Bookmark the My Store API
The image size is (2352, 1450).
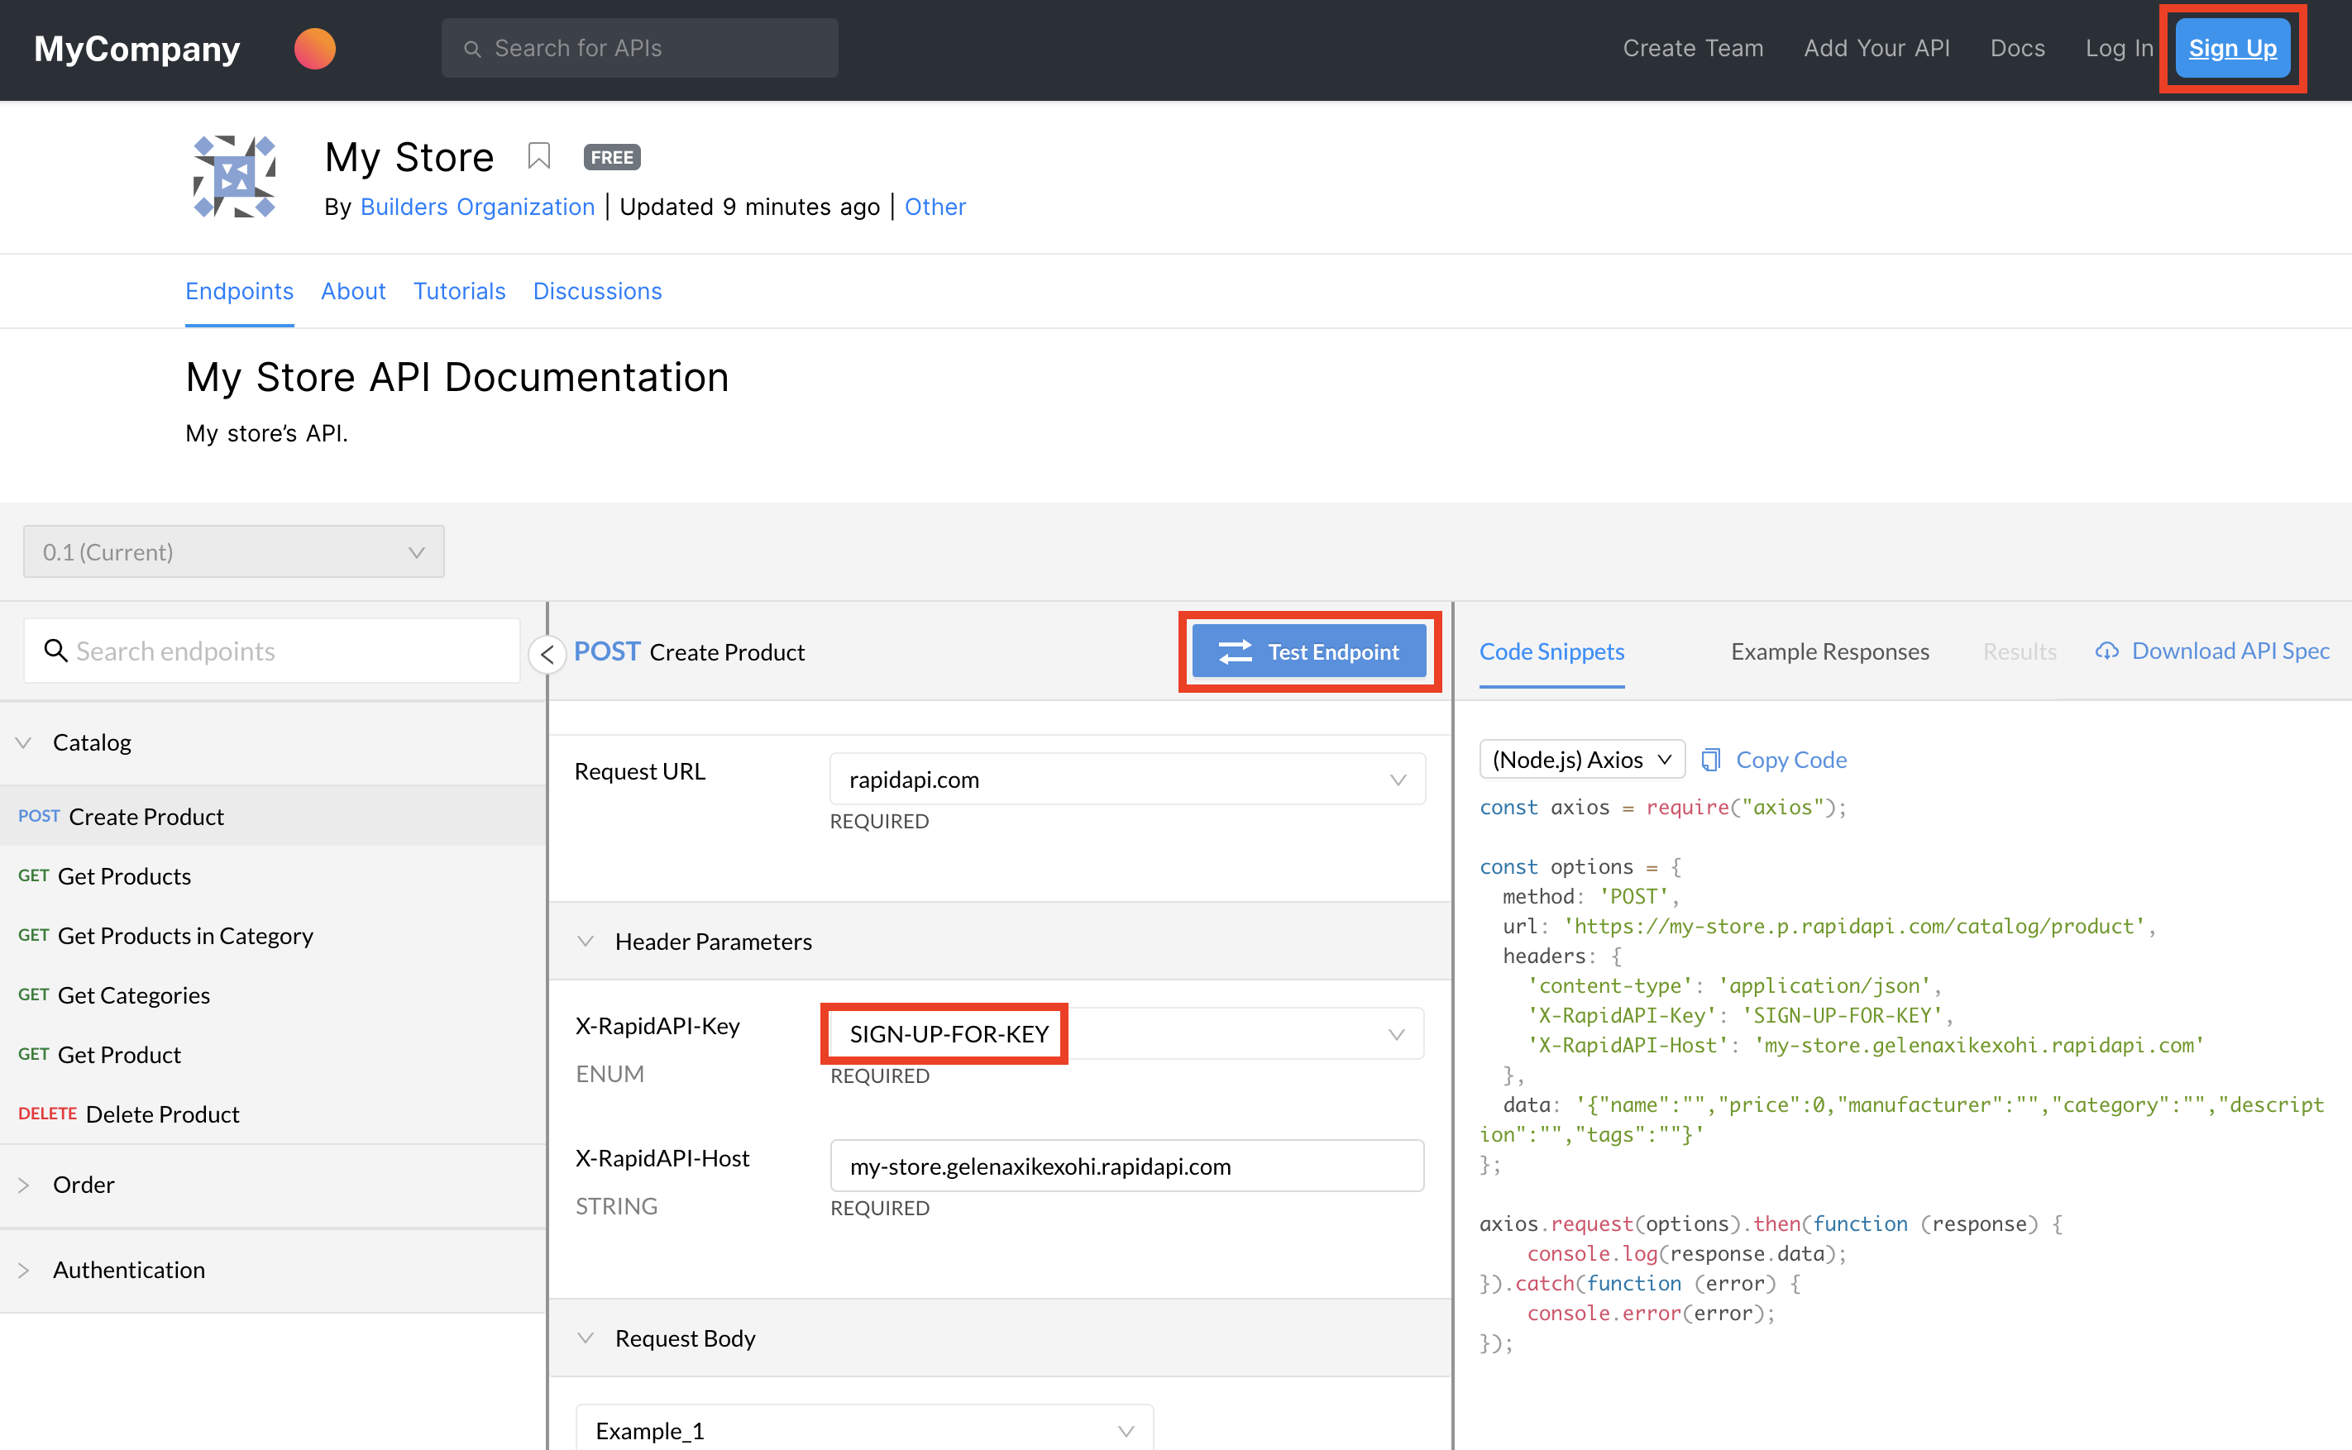pyautogui.click(x=539, y=156)
